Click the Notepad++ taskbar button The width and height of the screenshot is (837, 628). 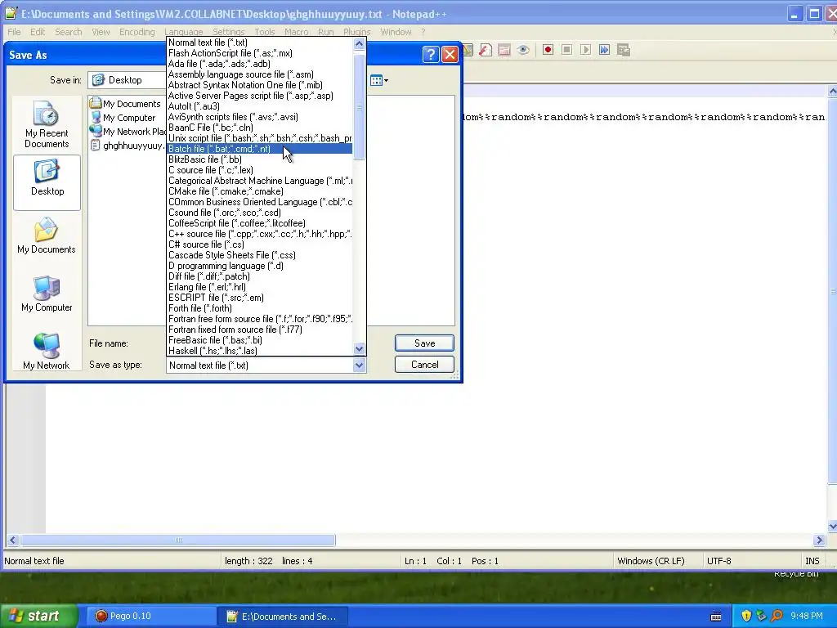coord(284,617)
